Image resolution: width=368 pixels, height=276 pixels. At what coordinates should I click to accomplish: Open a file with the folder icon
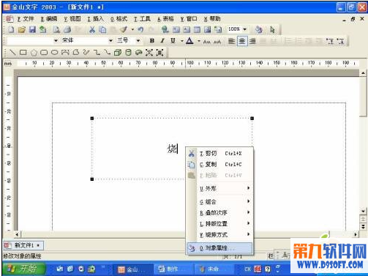22,29
